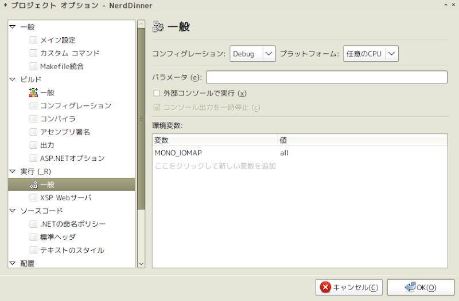Select the MONO_IOMAP variable cell
The height and width of the screenshot is (301, 459).
click(178, 153)
